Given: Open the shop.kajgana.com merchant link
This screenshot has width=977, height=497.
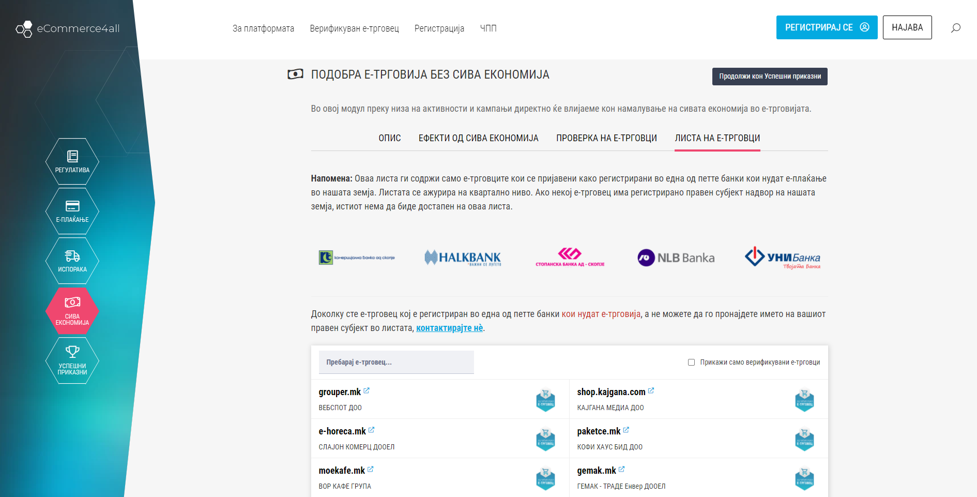Looking at the screenshot, I should 611,392.
